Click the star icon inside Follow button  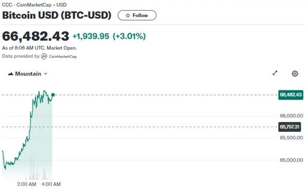pos(128,15)
